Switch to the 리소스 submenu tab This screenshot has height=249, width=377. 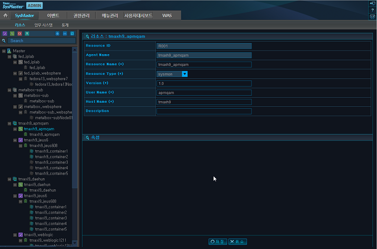tap(20, 25)
